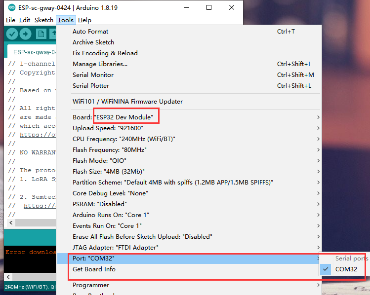This screenshot has width=370, height=295.
Task: Click the New sketch toolbar icon
Action: (41, 34)
